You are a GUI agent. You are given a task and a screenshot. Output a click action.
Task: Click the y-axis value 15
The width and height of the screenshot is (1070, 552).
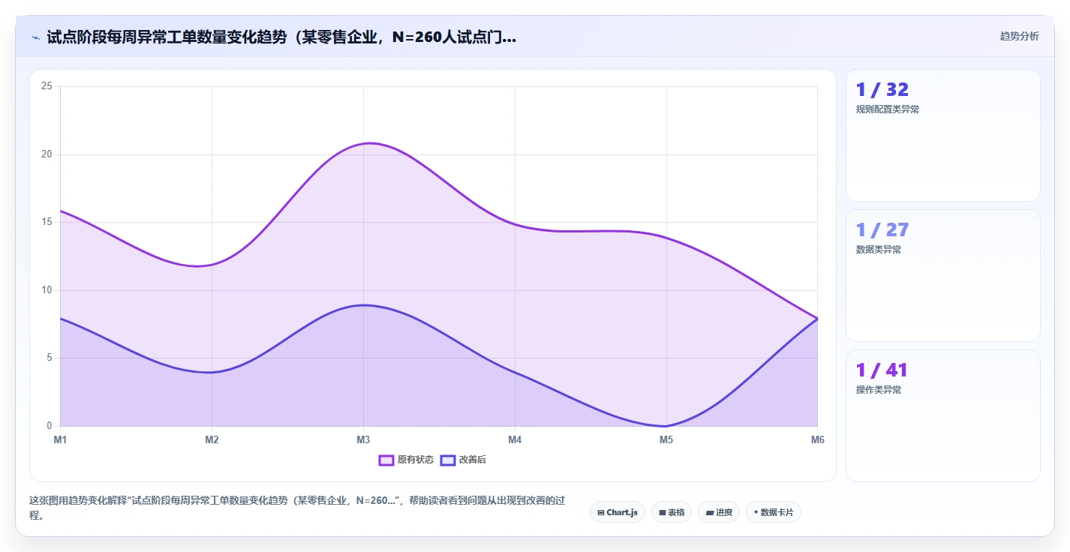[47, 222]
